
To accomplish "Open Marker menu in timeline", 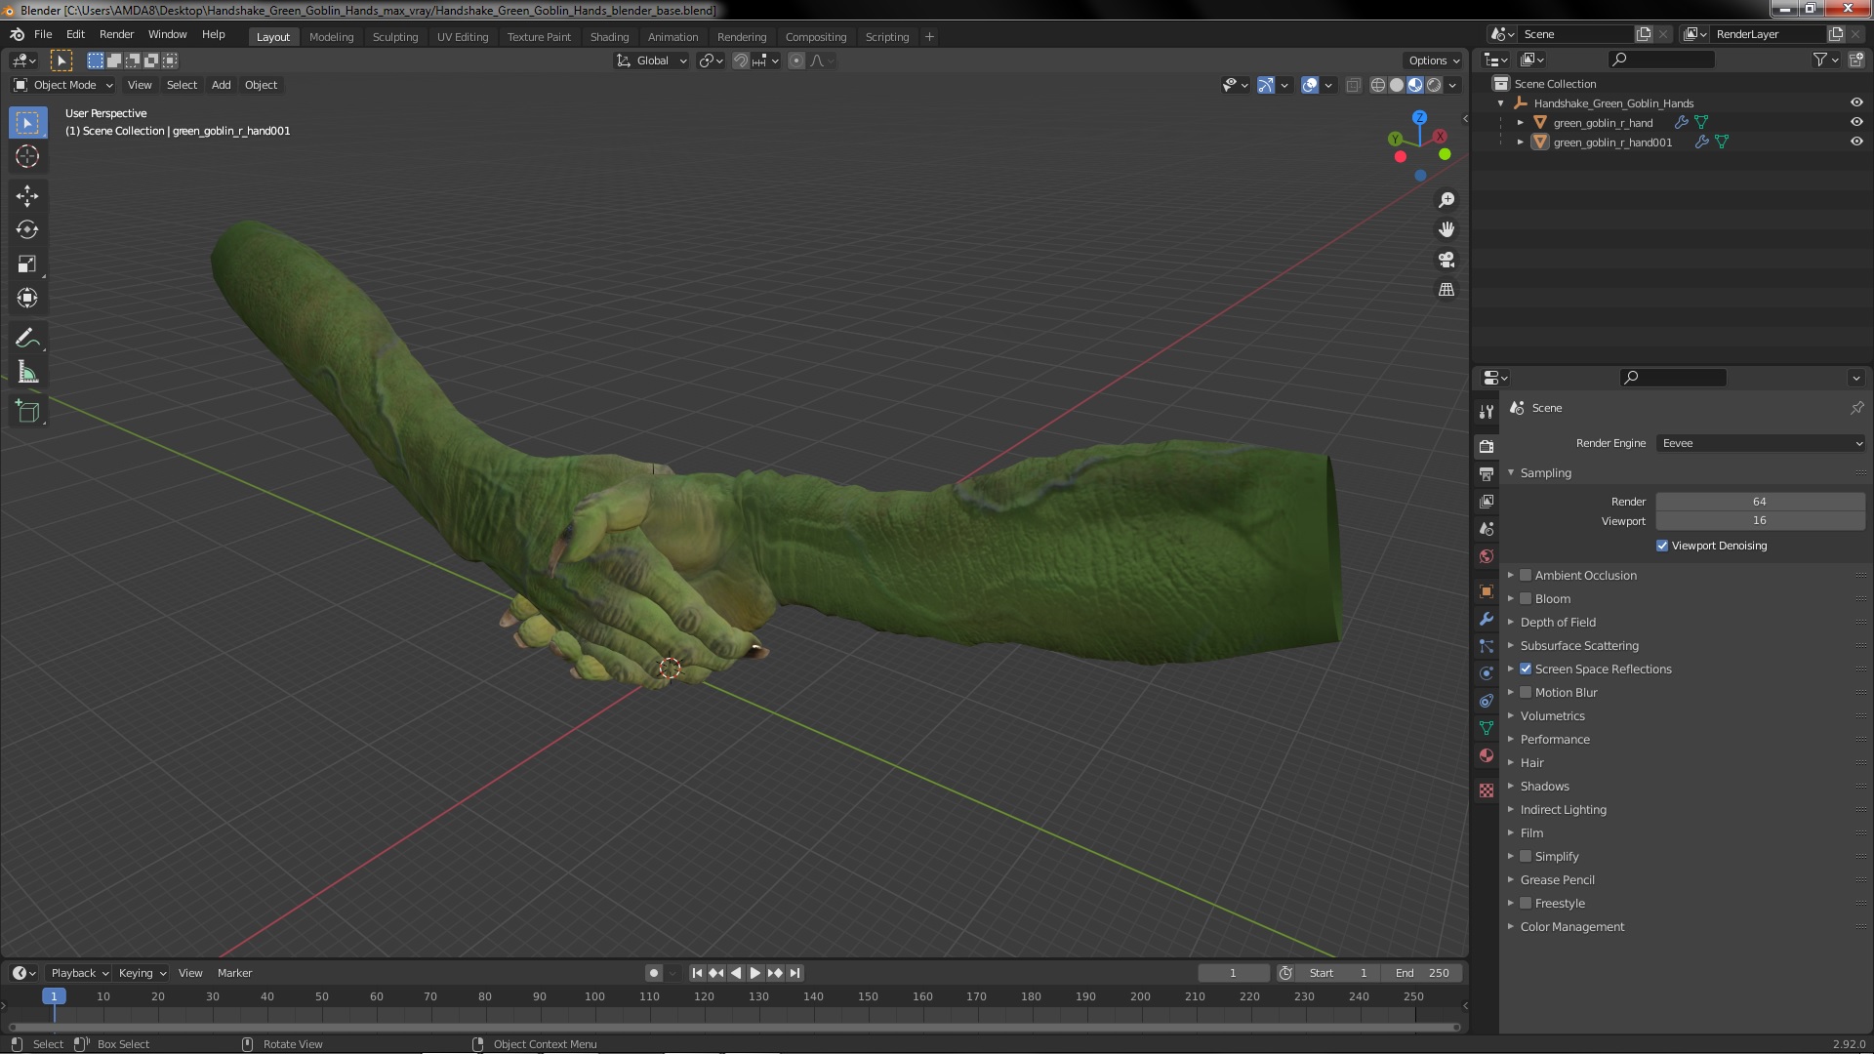I will tap(234, 973).
